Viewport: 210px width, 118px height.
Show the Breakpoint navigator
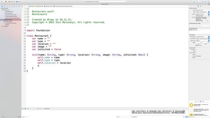(17, 6)
